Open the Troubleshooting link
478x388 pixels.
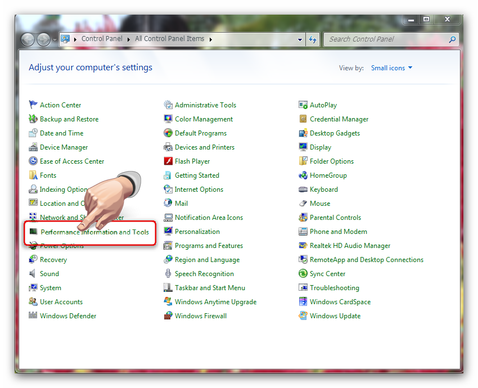coord(335,288)
